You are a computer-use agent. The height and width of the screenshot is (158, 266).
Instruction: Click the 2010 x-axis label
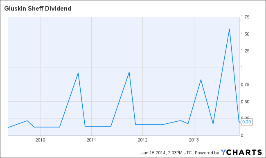coord(41,140)
